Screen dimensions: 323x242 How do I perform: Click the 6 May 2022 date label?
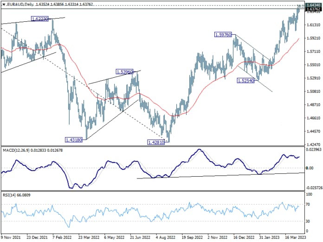click(x=114, y=237)
